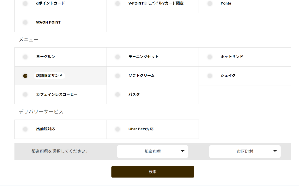Viewport: 299px width, 186px height.
Task: Enable the パスタ menu filter
Action: pos(117,94)
